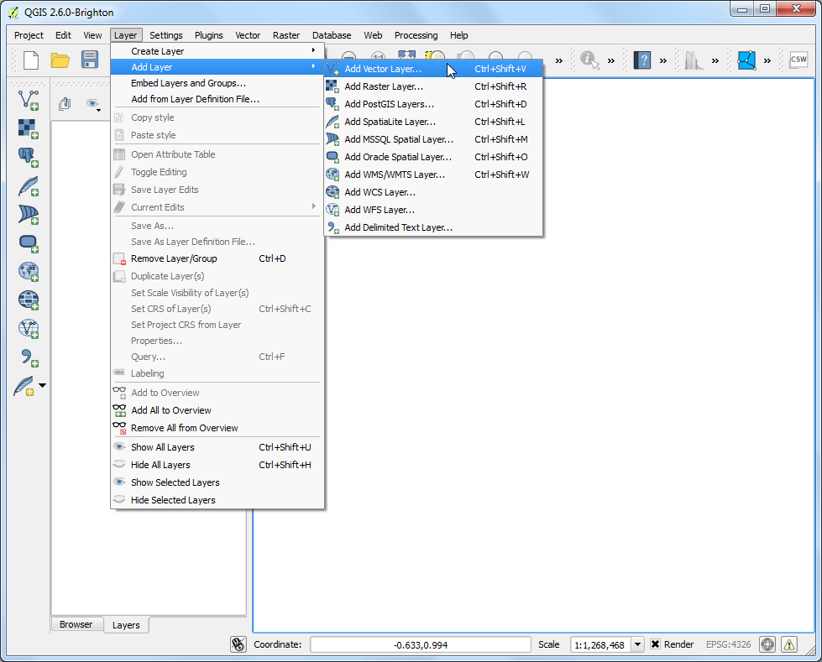Click the Save Project floppy icon
This screenshot has width=822, height=662.
(x=90, y=60)
